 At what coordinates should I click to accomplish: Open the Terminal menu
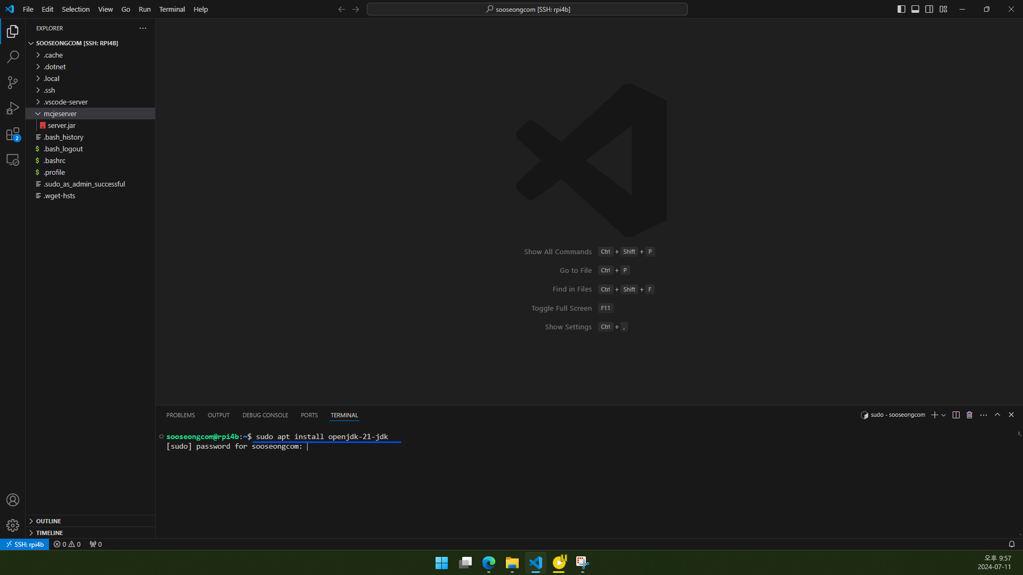click(172, 9)
